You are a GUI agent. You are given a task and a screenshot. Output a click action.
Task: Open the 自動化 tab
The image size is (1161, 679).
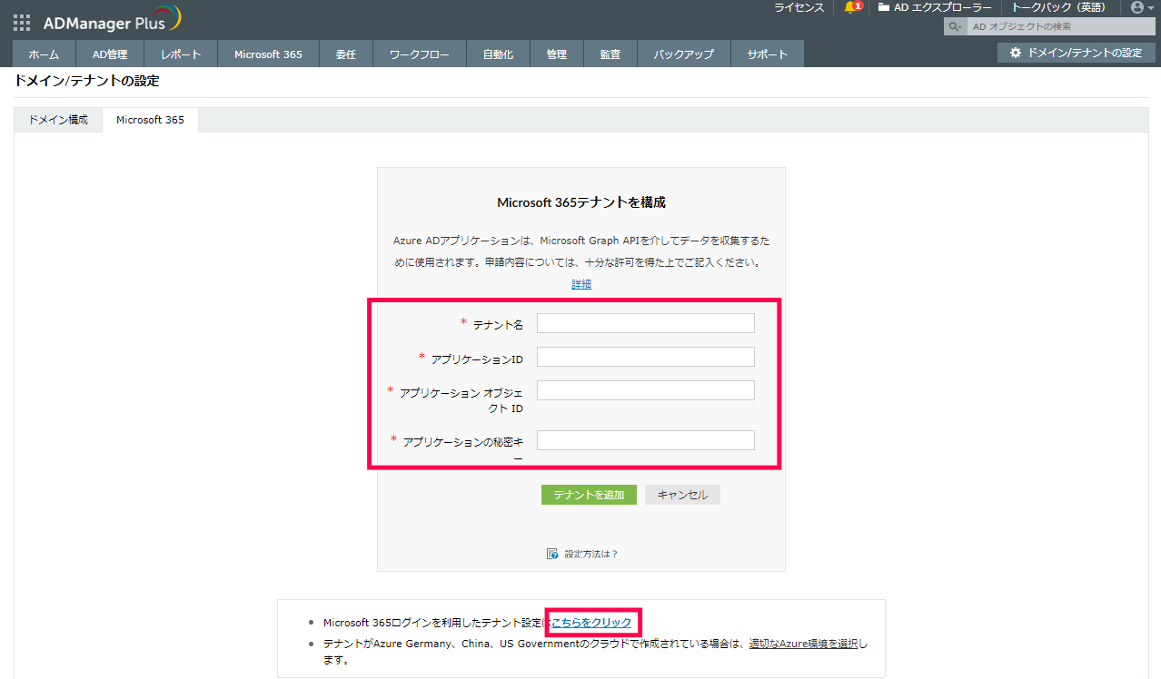pyautogui.click(x=498, y=54)
